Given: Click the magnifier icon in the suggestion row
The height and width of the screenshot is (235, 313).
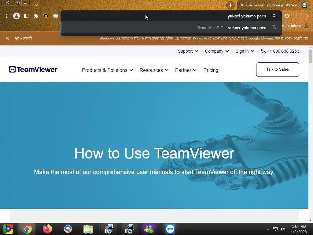Looking at the screenshot, I should coord(274,27).
